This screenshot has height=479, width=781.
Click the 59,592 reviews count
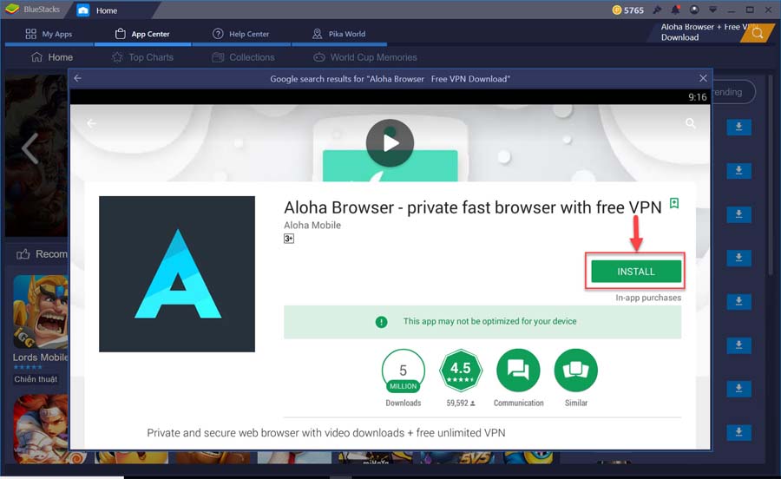(460, 403)
